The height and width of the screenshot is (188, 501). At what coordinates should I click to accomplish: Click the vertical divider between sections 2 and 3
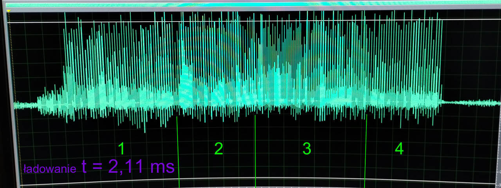tap(255, 149)
